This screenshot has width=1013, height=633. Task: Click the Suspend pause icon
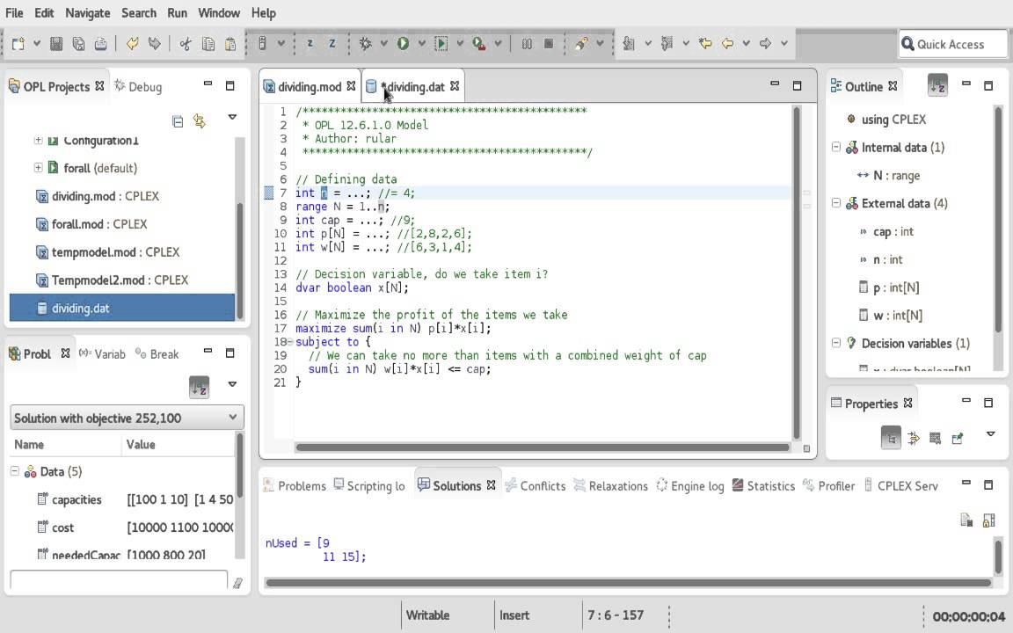click(528, 43)
